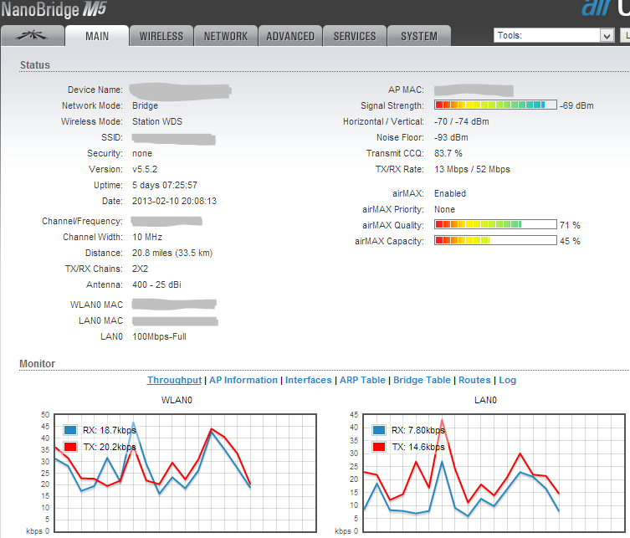Image resolution: width=630 pixels, height=538 pixels.
Task: Open AP Information monitor link
Action: [x=243, y=380]
